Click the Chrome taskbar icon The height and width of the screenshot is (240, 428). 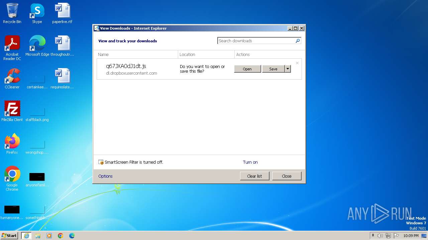click(x=61, y=236)
